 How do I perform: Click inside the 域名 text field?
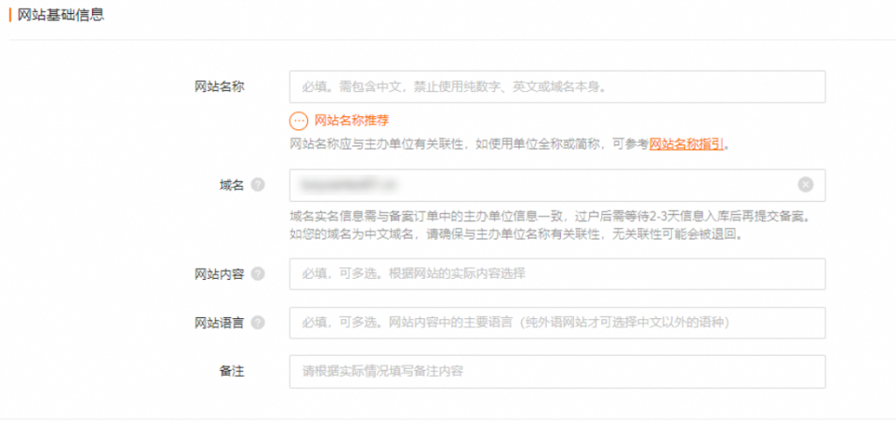click(542, 184)
